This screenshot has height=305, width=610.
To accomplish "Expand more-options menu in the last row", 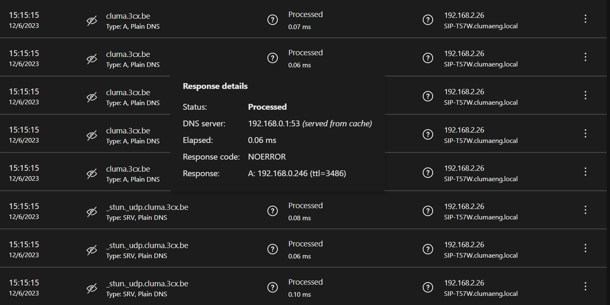I will pyautogui.click(x=586, y=286).
